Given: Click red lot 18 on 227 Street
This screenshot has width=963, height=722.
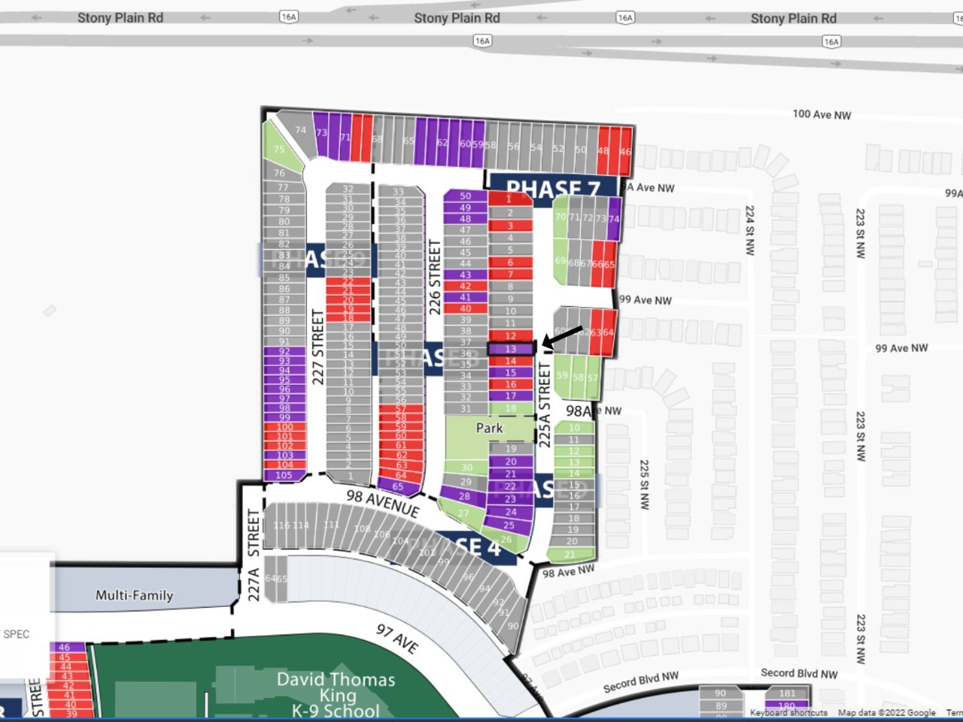Looking at the screenshot, I should pyautogui.click(x=348, y=318).
